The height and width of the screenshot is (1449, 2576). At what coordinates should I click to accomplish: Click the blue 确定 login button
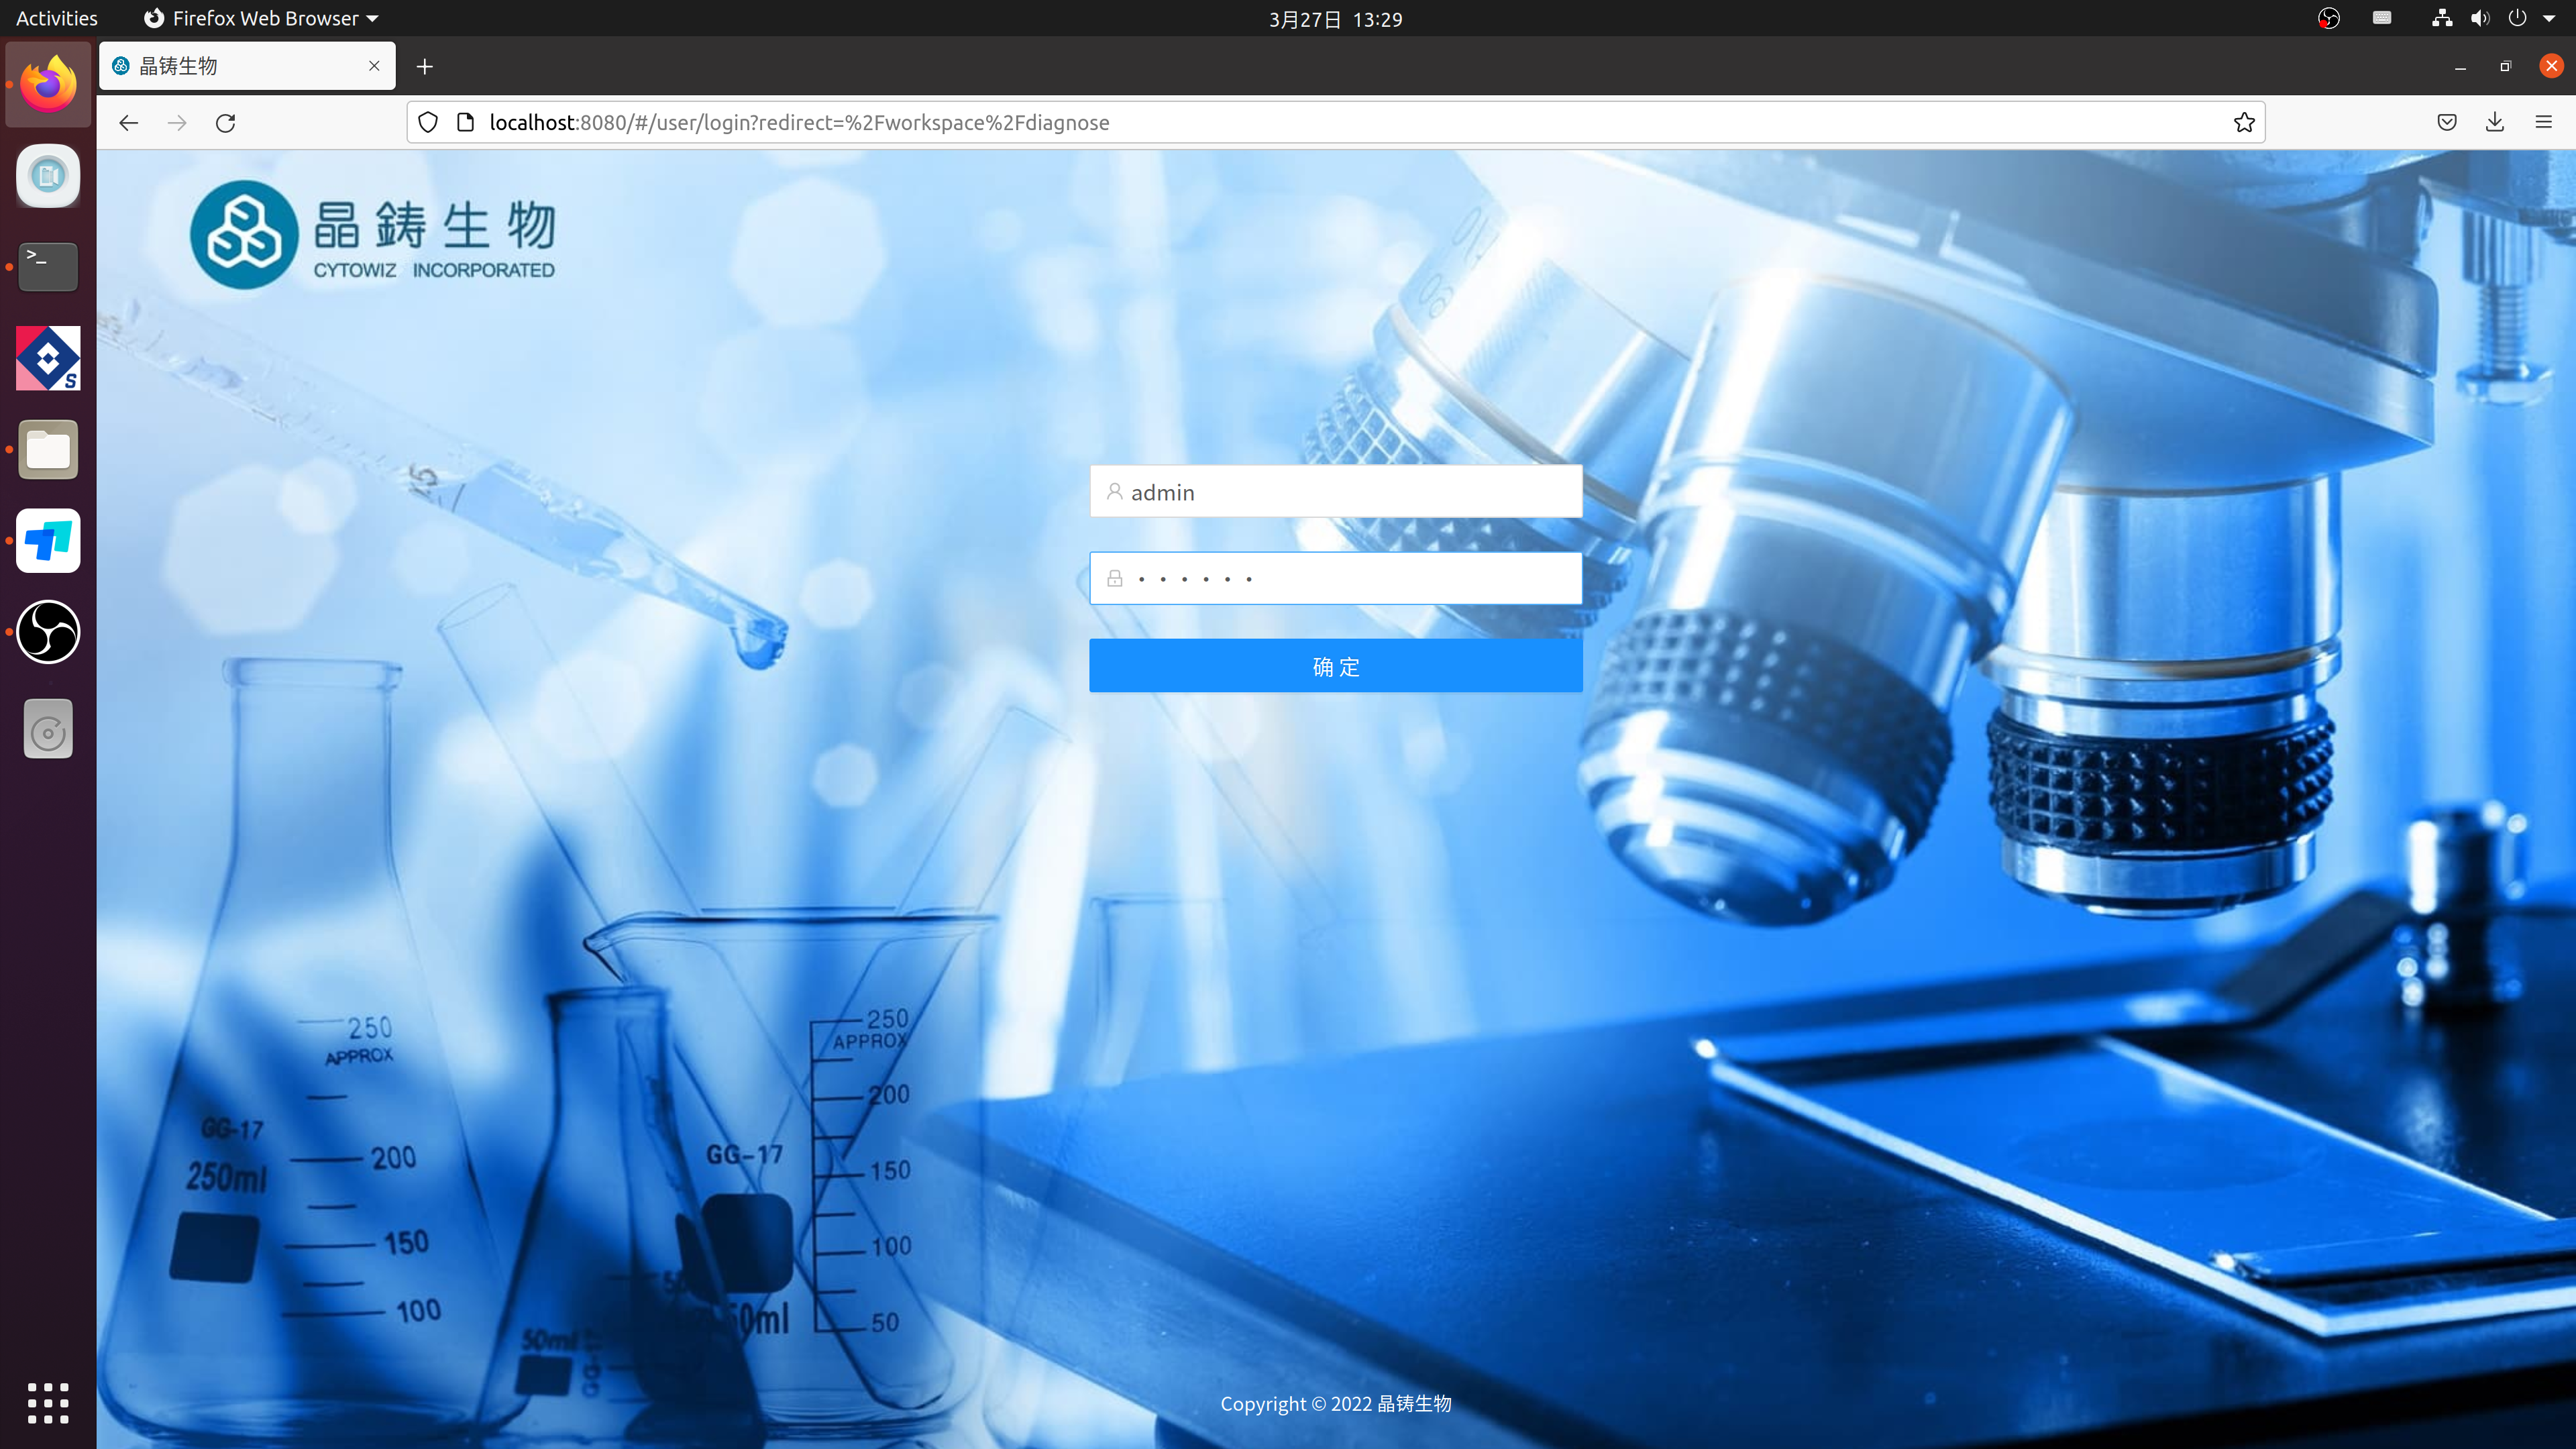pyautogui.click(x=1335, y=666)
